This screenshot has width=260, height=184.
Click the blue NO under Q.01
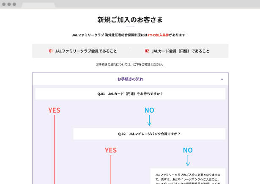click(149, 110)
